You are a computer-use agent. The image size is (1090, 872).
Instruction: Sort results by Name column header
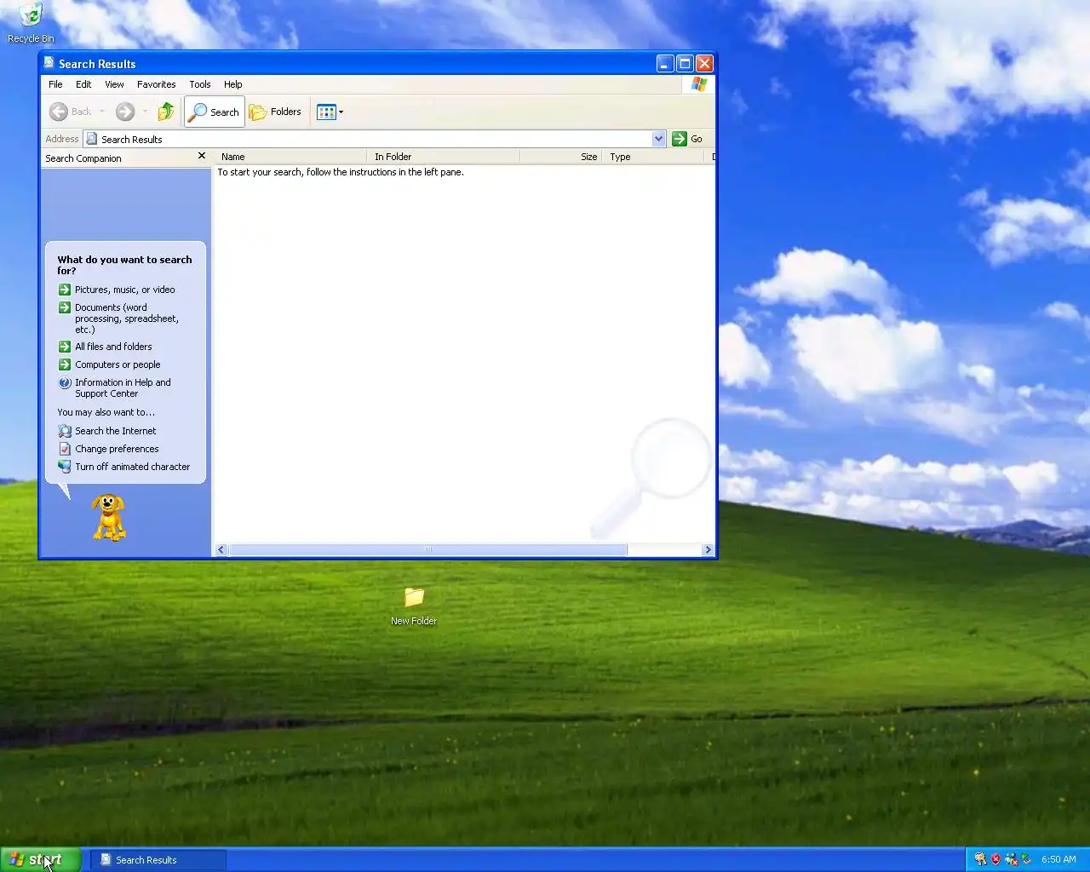(x=290, y=157)
